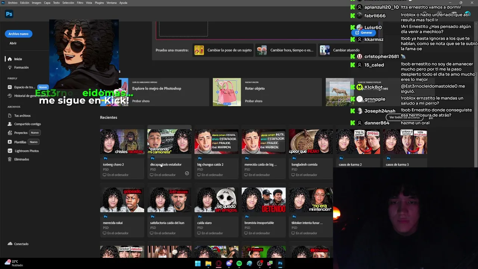The image size is (478, 269).
Task: Select the Inicio home icon in sidebar
Action: (10, 59)
